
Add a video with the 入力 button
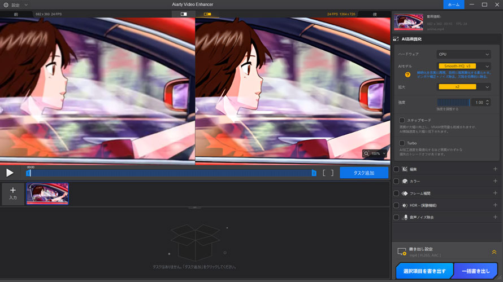[13, 193]
